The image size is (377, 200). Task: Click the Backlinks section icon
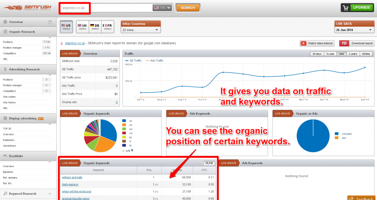(x=5, y=156)
